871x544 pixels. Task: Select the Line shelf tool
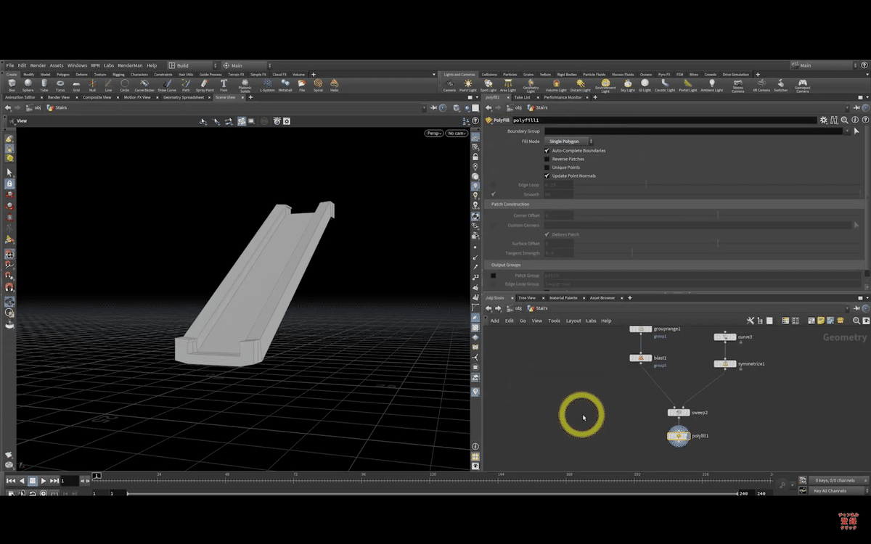tap(108, 85)
